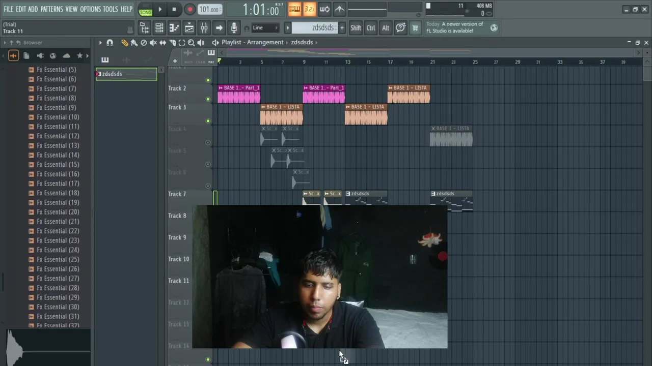
Task: Click the Shift button
Action: [356, 28]
